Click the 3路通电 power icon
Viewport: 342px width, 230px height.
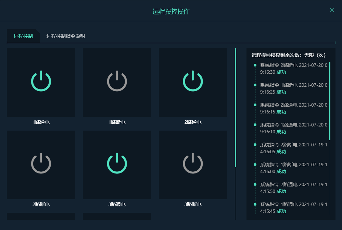(x=117, y=164)
